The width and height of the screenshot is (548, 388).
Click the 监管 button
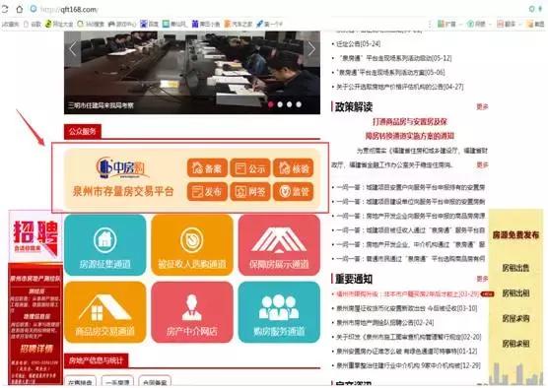point(294,191)
